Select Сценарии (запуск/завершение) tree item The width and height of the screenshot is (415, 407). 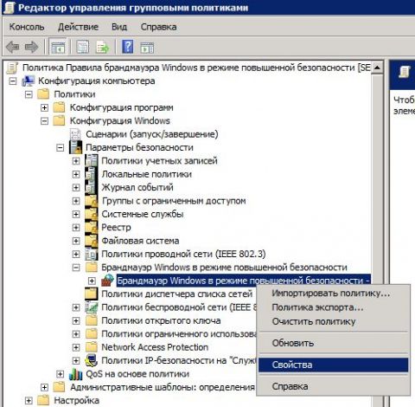point(152,134)
